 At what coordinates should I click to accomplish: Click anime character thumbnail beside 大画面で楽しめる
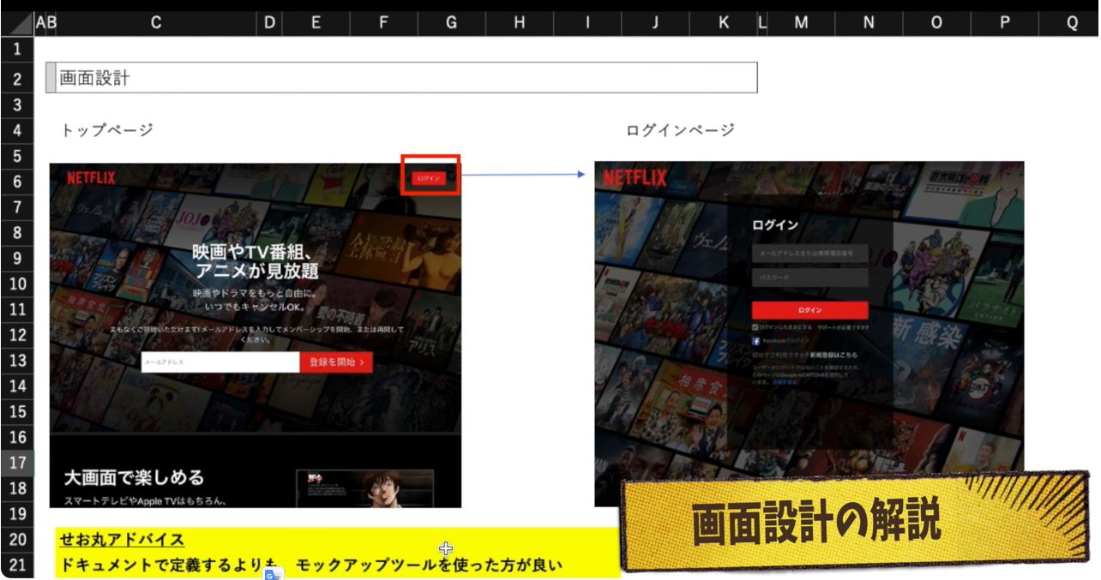point(365,488)
